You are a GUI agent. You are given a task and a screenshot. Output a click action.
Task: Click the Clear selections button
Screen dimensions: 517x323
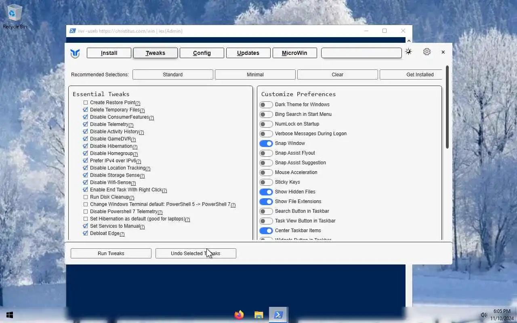(338, 75)
